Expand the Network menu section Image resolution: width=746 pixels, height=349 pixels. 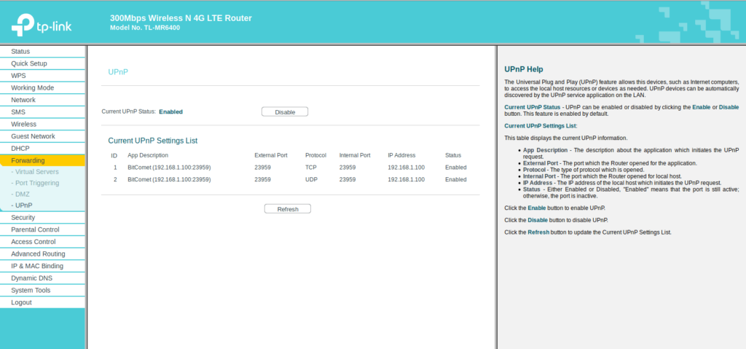tap(23, 100)
